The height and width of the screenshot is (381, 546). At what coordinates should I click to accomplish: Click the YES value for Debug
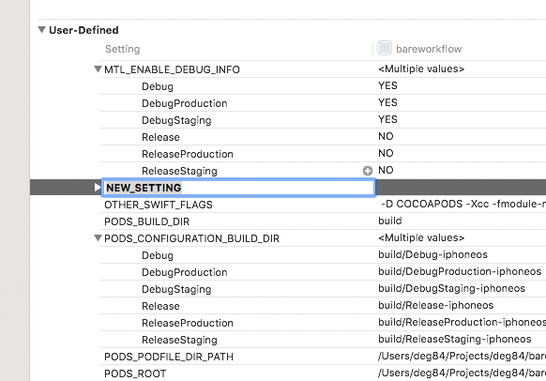387,85
